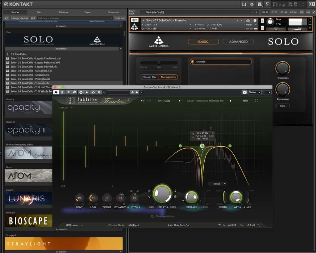Screen dimensions: 316x253
Task: Click the Manage Libraries button
Action: [x=19, y=18]
